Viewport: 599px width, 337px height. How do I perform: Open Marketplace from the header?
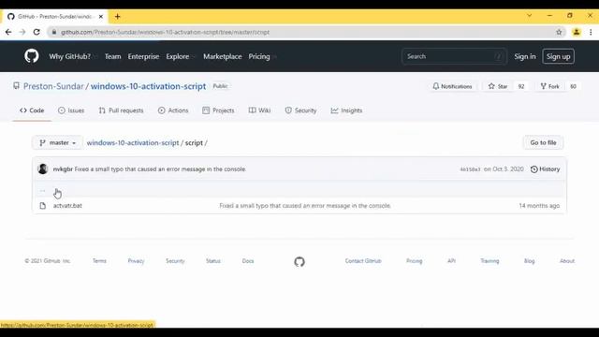coord(223,56)
